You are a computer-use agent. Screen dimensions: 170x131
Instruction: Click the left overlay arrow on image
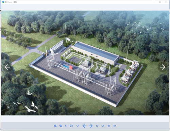point(7,67)
